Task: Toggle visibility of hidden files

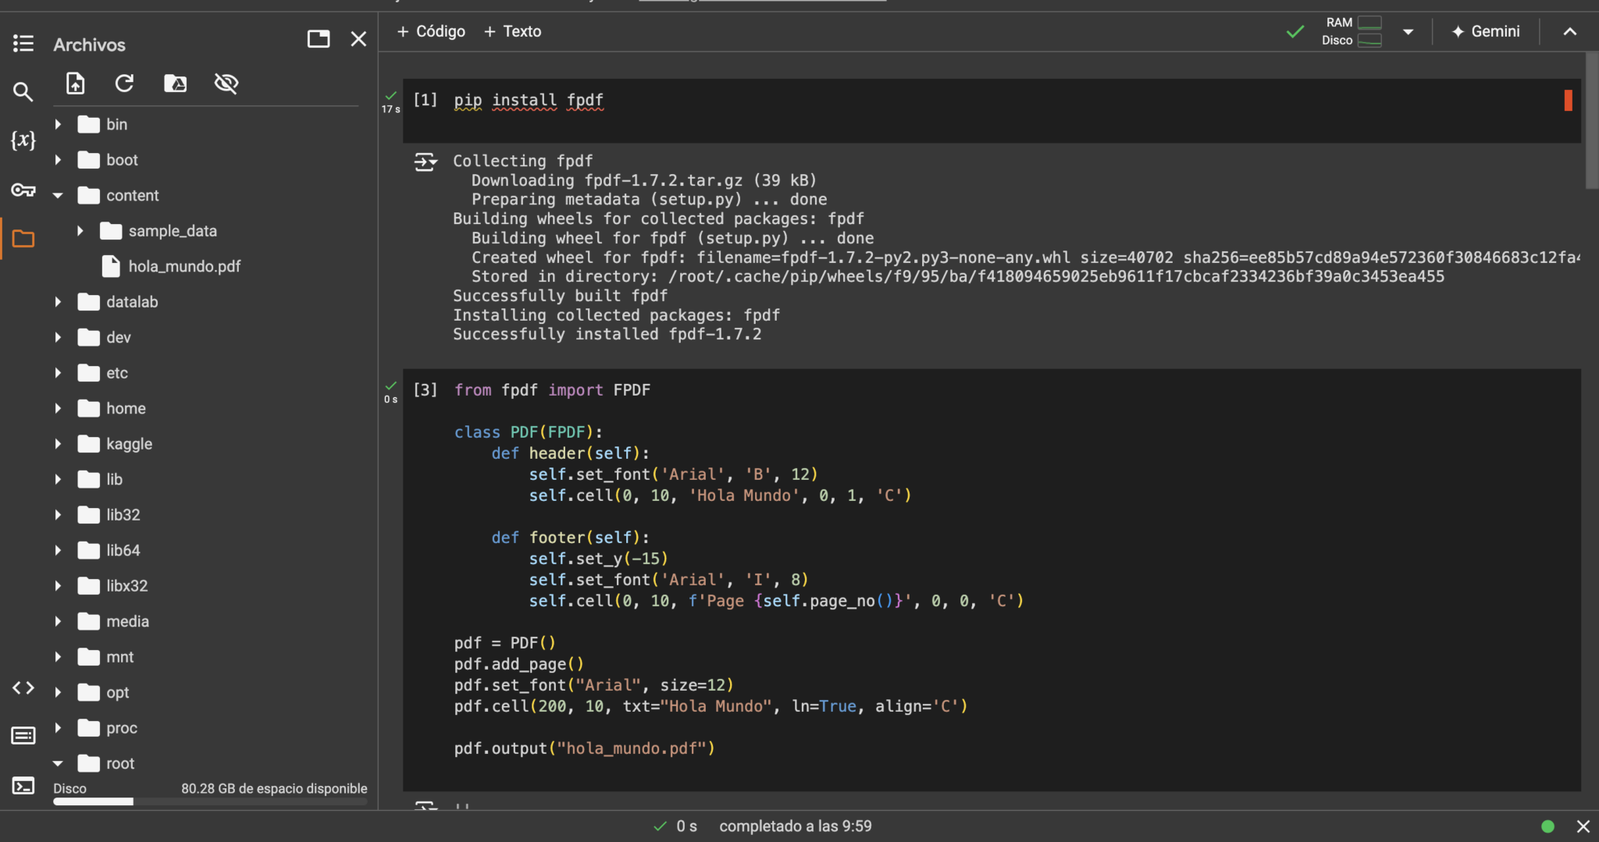Action: coord(226,83)
